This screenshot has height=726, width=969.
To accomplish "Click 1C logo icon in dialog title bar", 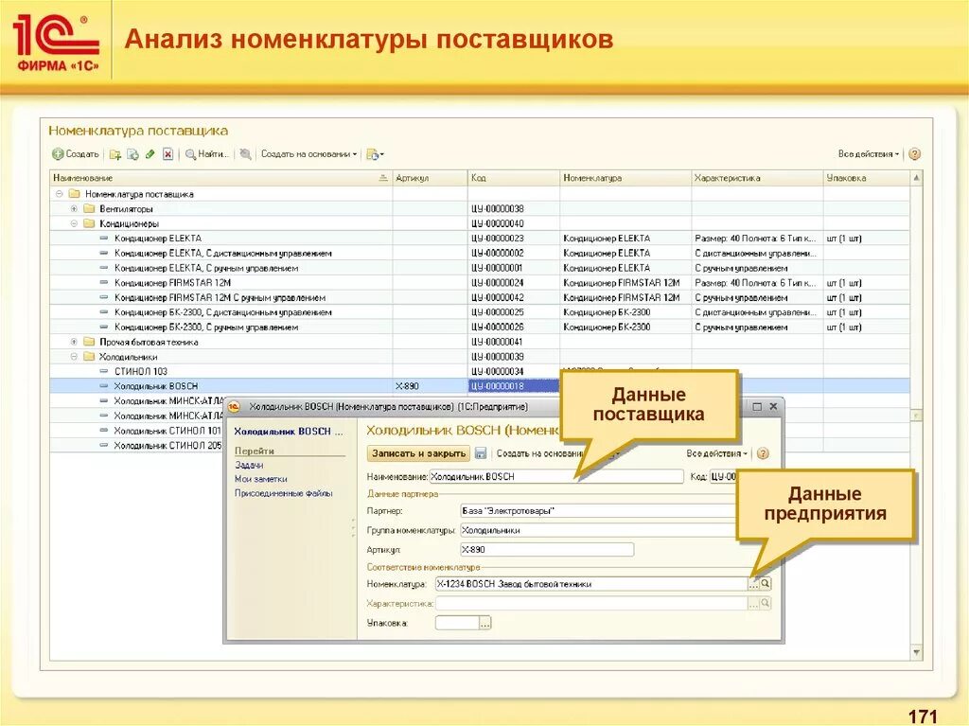I will [235, 407].
